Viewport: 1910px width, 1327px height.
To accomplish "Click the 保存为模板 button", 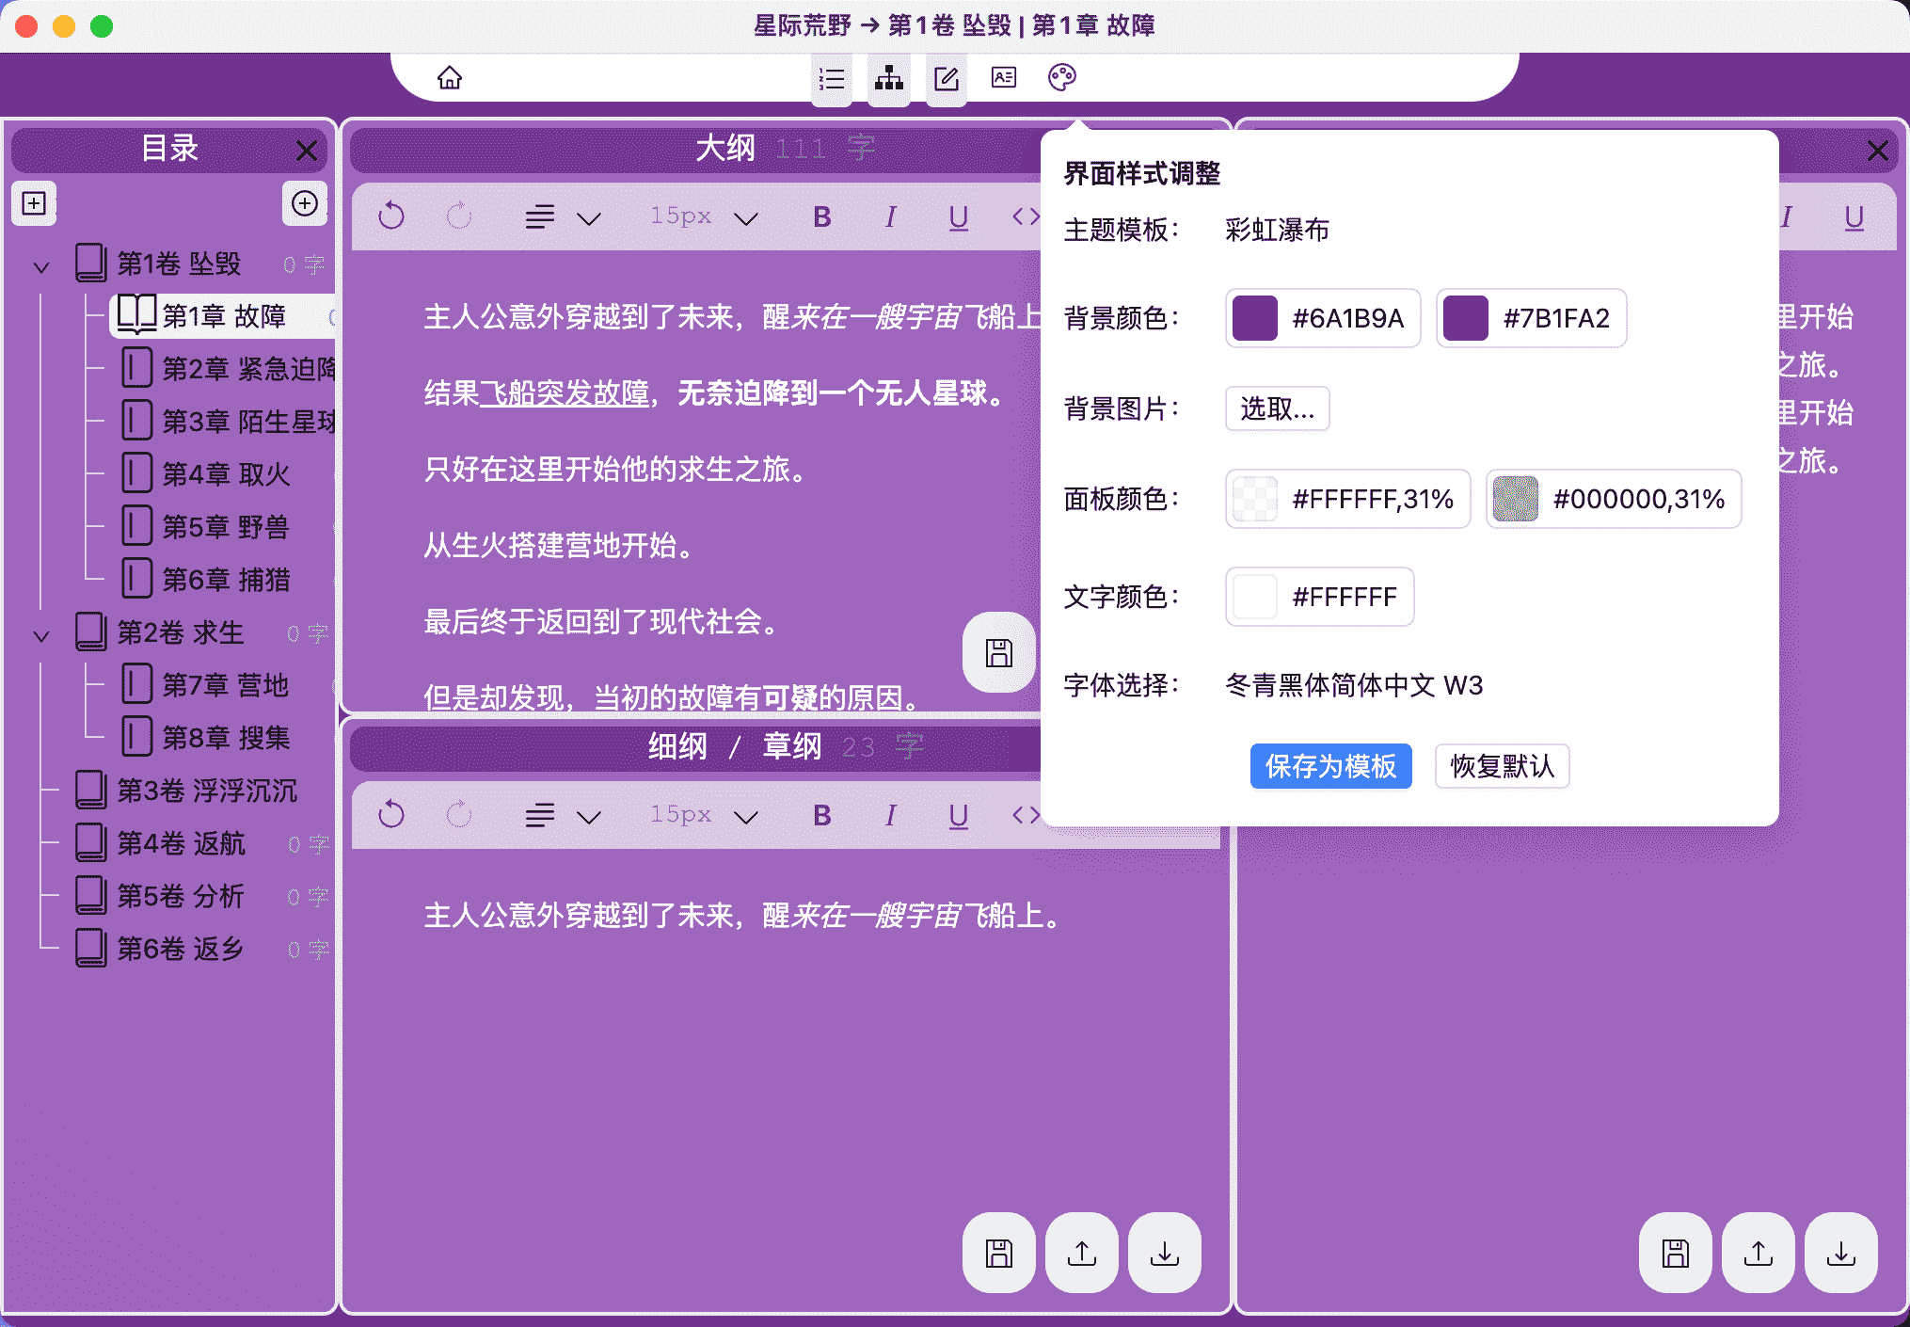I will (x=1330, y=766).
